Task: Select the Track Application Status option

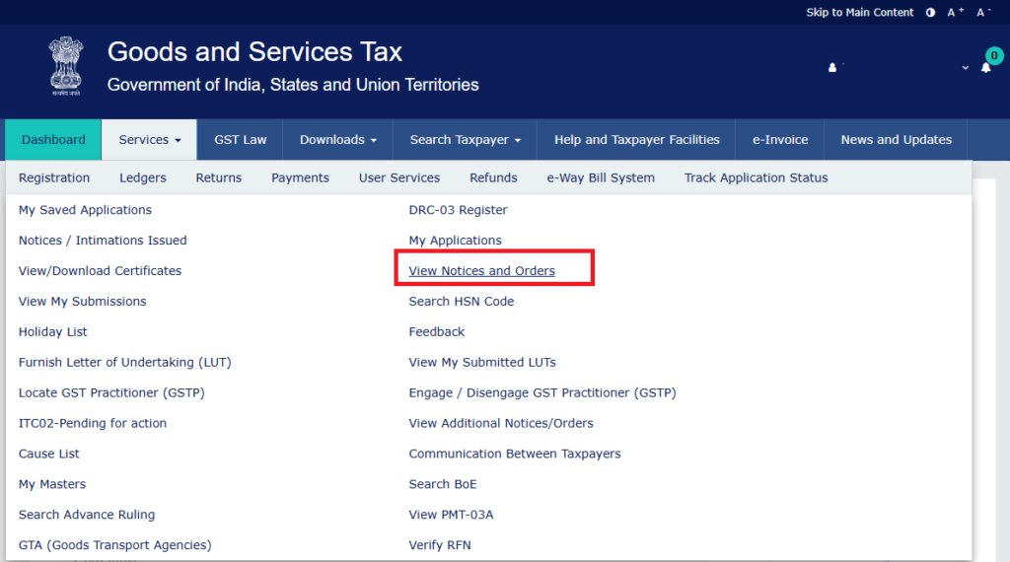Action: point(756,177)
